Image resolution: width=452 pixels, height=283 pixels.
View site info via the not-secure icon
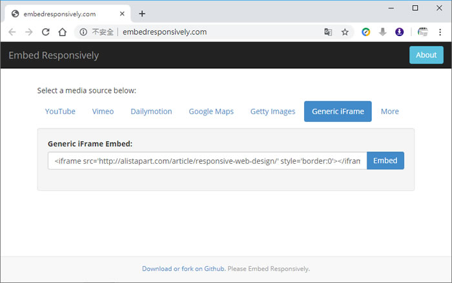[83, 32]
